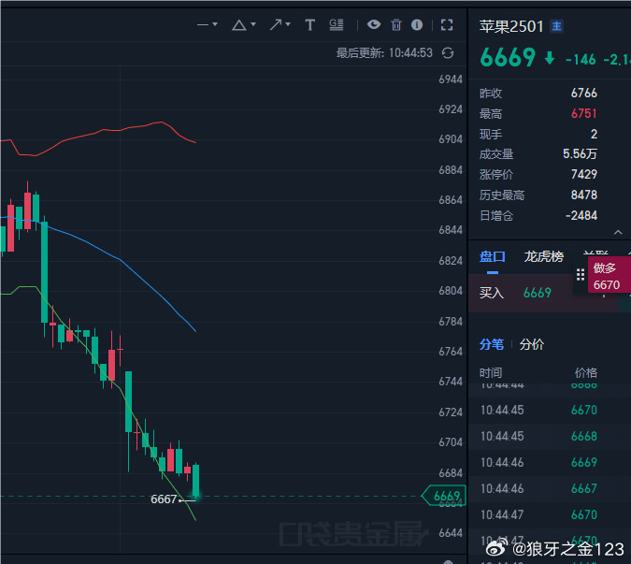Open the line tool dropdown arrow
This screenshot has height=564, width=631.
tap(215, 24)
